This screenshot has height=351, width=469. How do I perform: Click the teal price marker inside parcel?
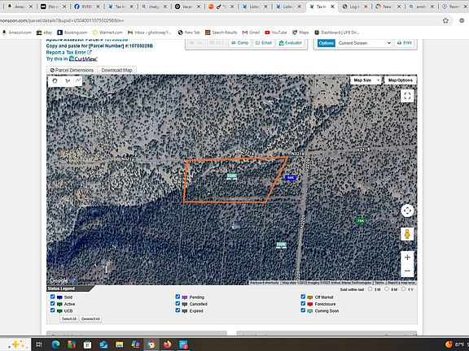pyautogui.click(x=231, y=176)
